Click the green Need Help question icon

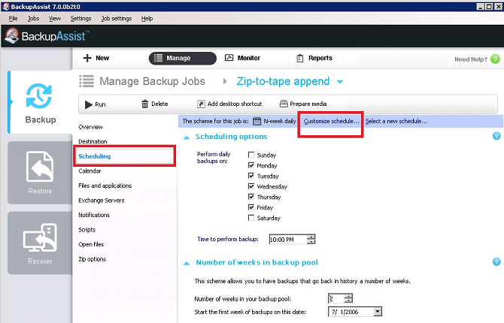pyautogui.click(x=495, y=59)
